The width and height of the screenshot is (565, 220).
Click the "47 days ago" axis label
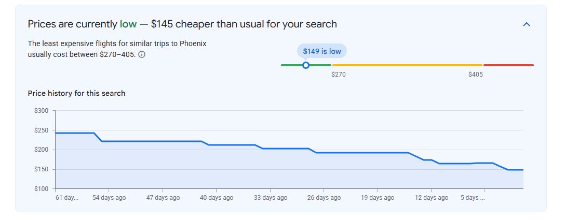coord(163,198)
